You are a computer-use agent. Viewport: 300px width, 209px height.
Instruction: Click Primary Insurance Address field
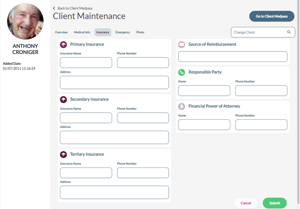[115, 82]
